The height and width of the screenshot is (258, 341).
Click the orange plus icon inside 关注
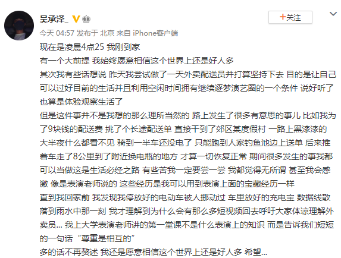coord(283,17)
